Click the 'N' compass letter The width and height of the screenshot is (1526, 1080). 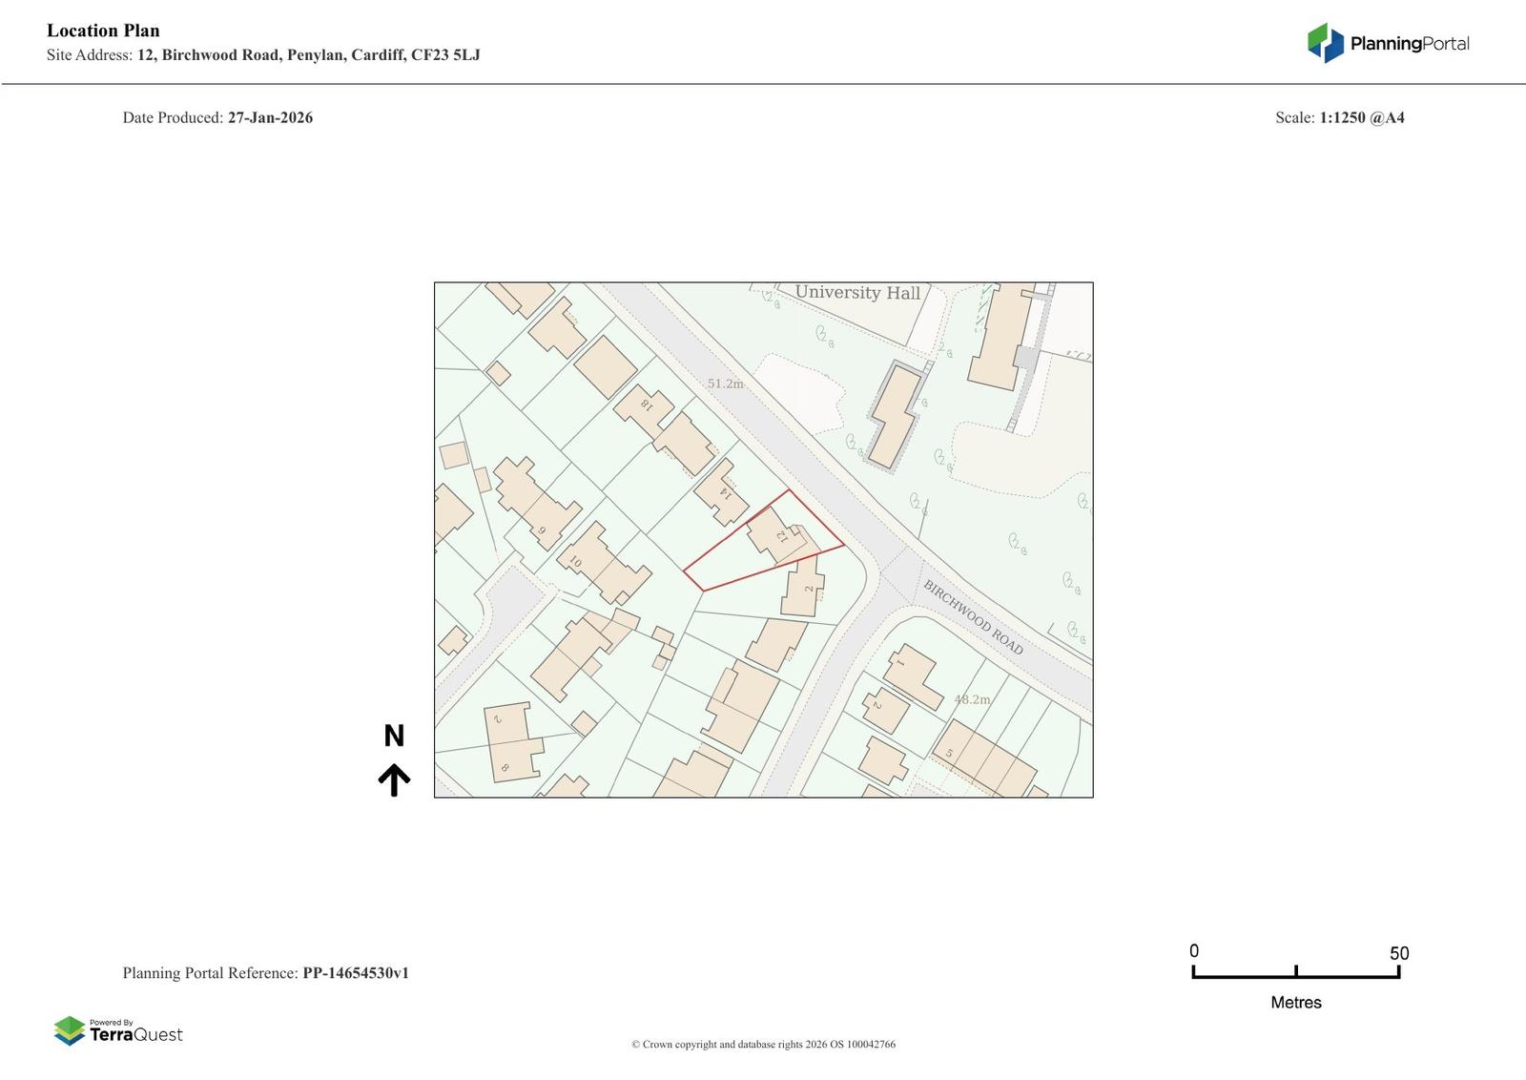[x=394, y=736]
